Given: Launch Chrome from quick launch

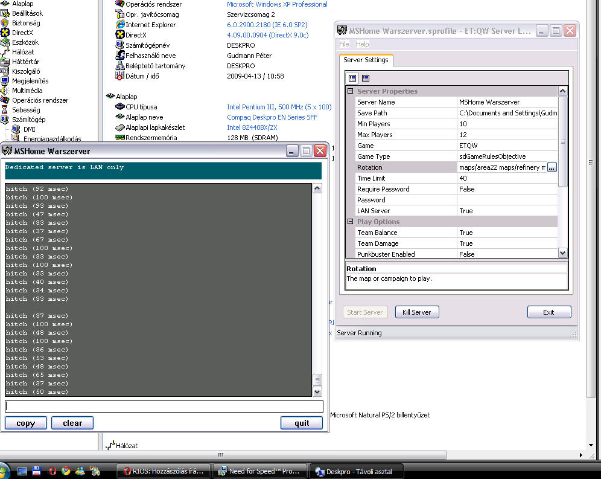Looking at the screenshot, I should pyautogui.click(x=66, y=471).
